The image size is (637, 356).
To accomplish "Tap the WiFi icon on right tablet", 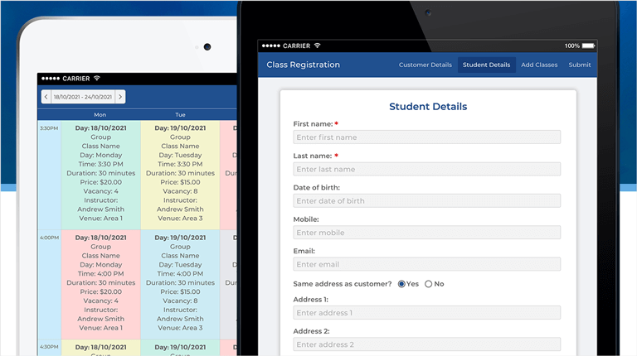I will [x=317, y=46].
